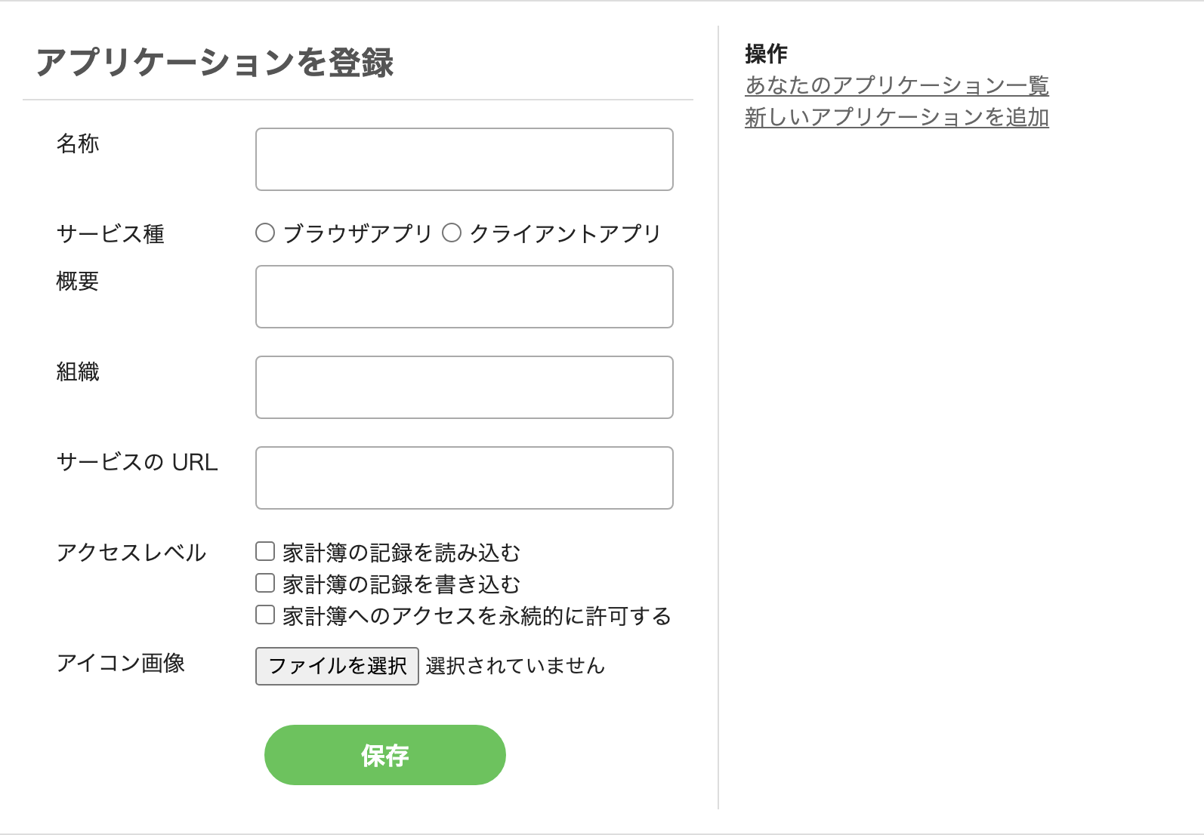Screen dimensions: 1204x835
Task: Focus the サービスの URL field
Action: click(x=464, y=478)
